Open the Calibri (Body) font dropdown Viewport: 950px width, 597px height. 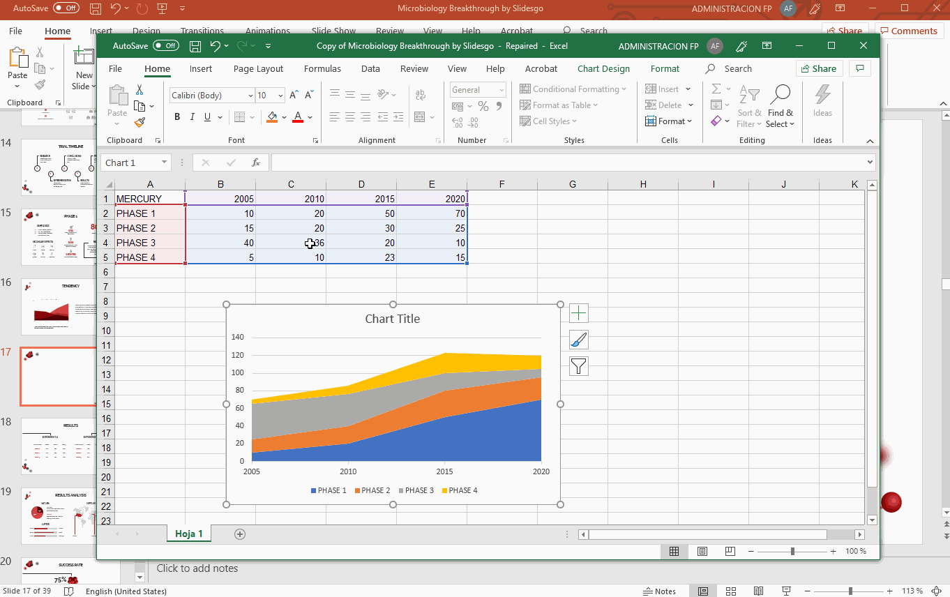(x=250, y=96)
